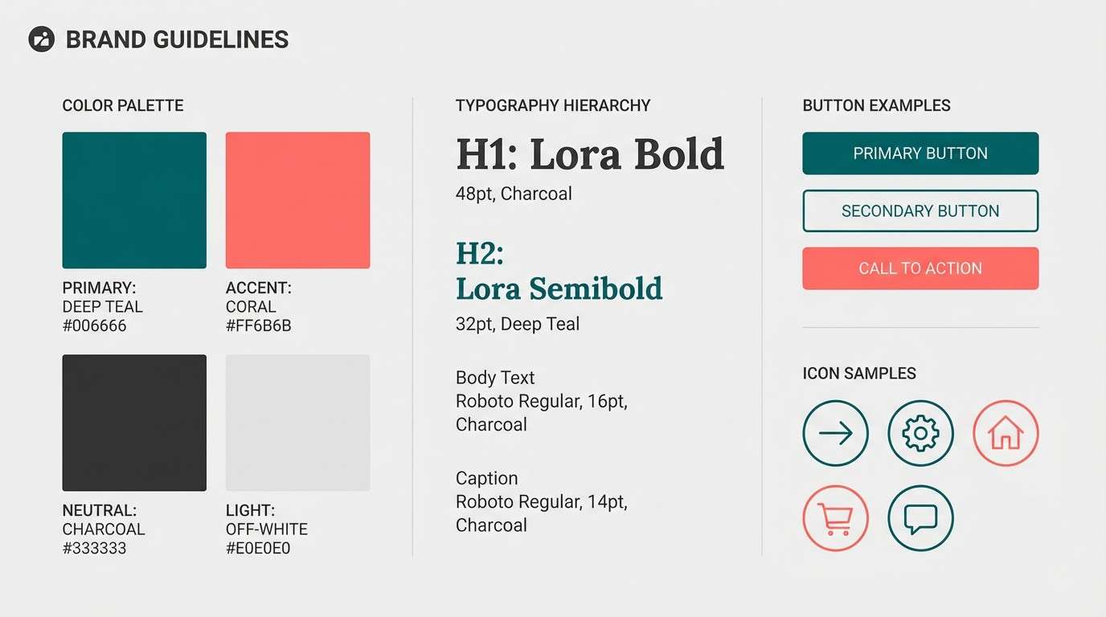Pick the Coral accent swatch
The height and width of the screenshot is (617, 1106).
[x=297, y=200]
